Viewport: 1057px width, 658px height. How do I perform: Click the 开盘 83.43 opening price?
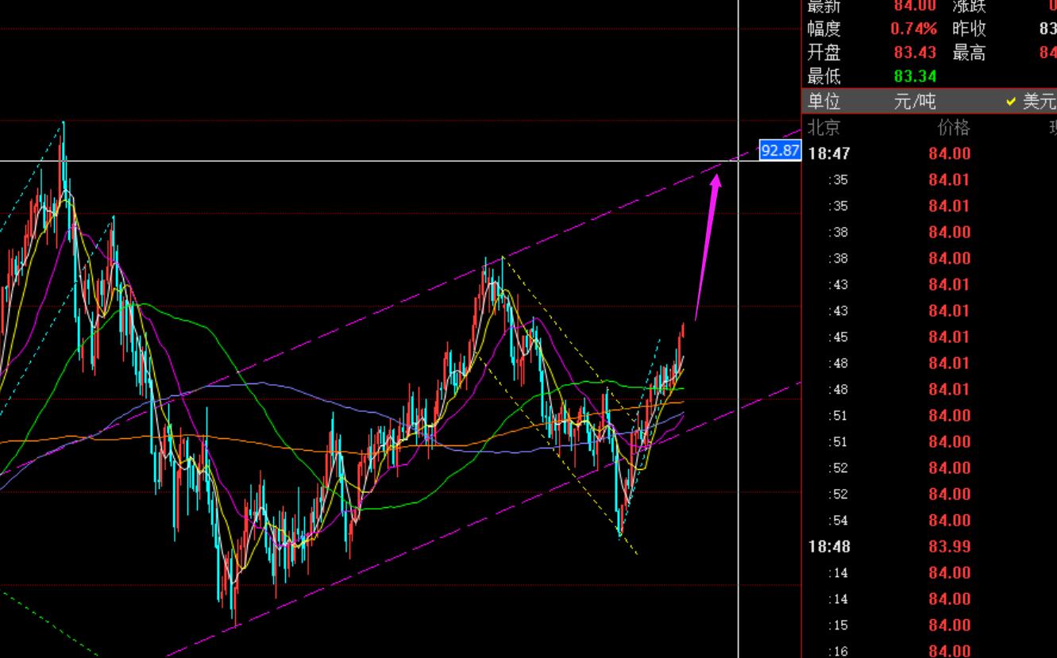[x=915, y=52]
